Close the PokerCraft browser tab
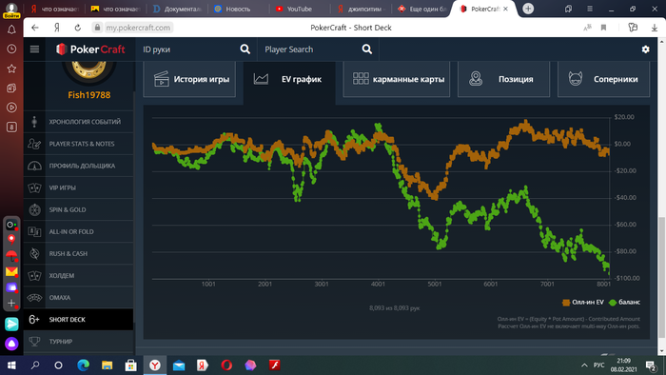Screen dimensions: 666x375 [505, 9]
